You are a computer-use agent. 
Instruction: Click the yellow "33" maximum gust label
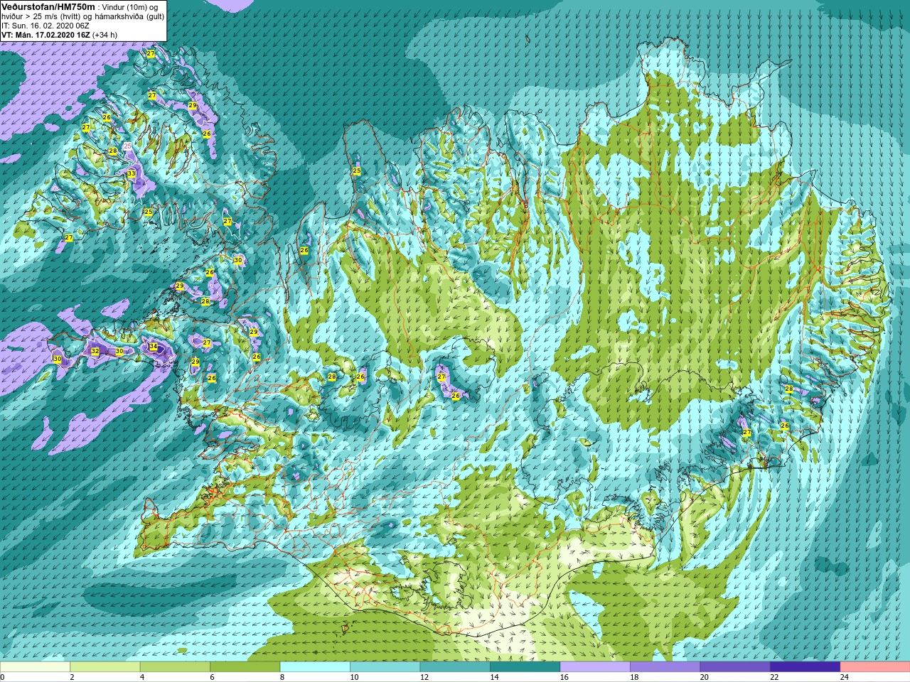(x=132, y=174)
